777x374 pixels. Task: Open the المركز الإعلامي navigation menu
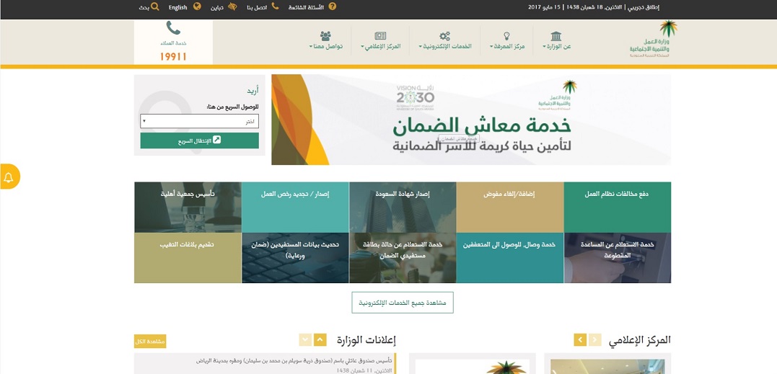coord(380,40)
